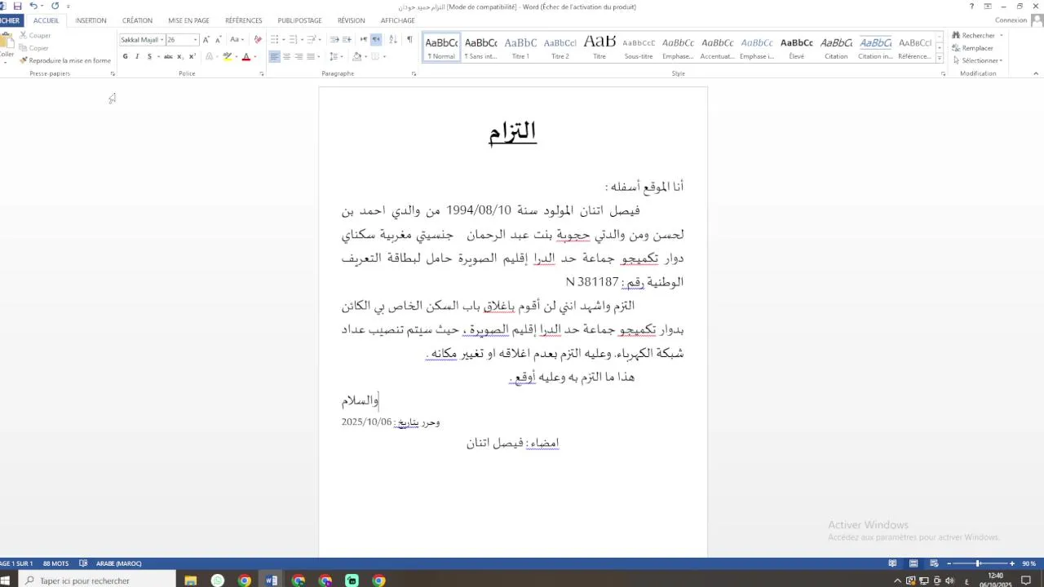Open the RÉVISION tab
The image size is (1044, 587).
351,20
